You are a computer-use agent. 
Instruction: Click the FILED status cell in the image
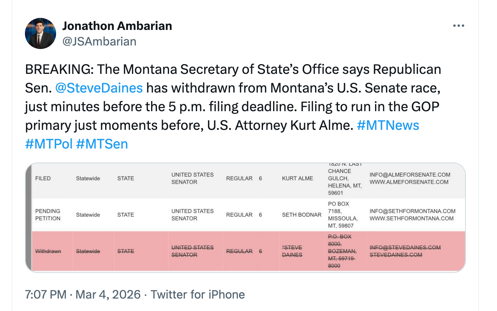pyautogui.click(x=43, y=178)
